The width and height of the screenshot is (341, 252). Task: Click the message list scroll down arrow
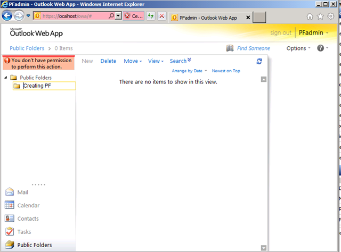click(264, 248)
